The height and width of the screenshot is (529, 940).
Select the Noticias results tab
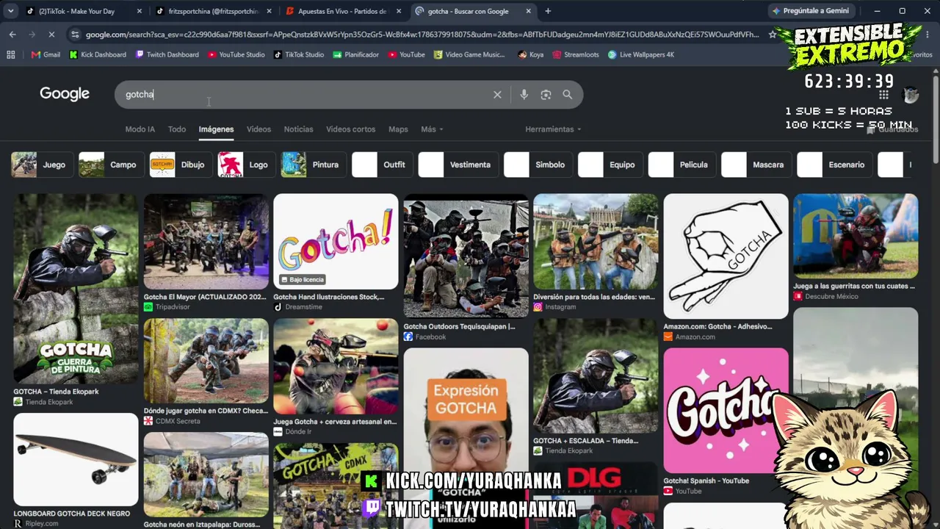tap(298, 129)
